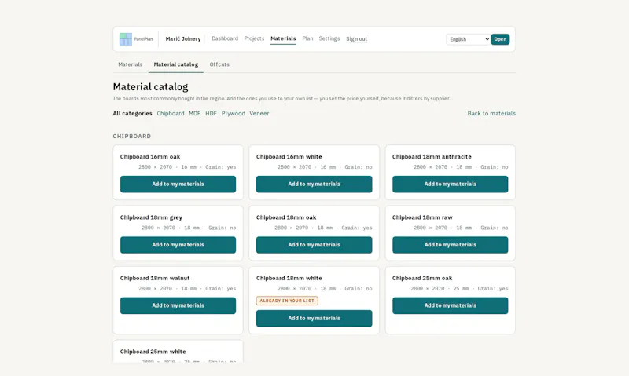Open the English language dropdown
This screenshot has height=376, width=629.
pos(468,39)
